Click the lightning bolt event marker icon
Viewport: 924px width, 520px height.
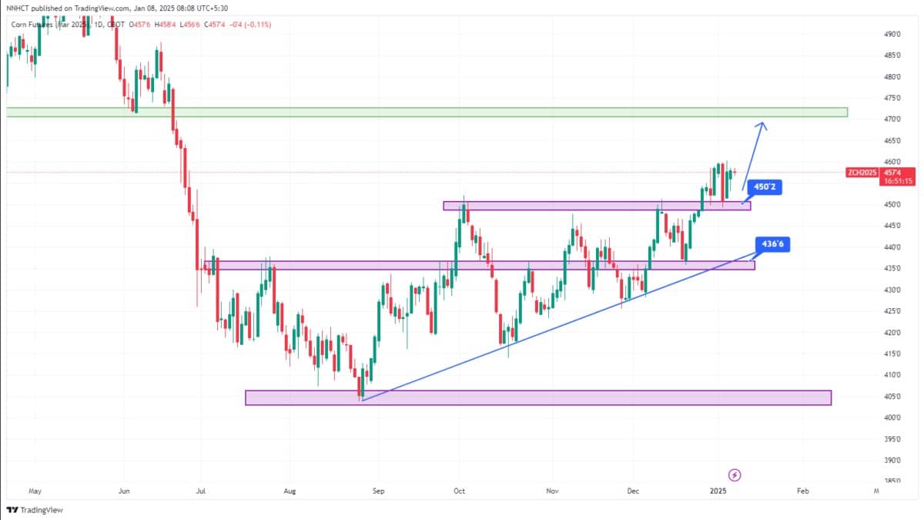735,475
